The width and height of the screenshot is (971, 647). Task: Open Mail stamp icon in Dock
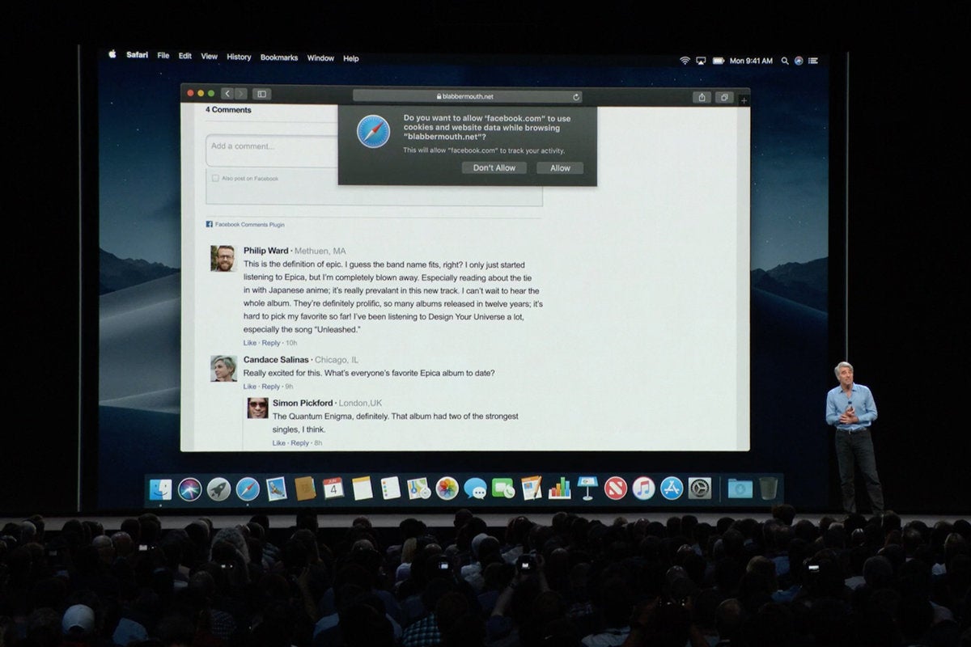276,488
